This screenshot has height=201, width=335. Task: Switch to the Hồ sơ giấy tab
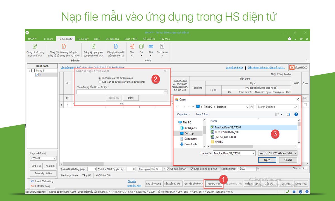pyautogui.click(x=83, y=39)
